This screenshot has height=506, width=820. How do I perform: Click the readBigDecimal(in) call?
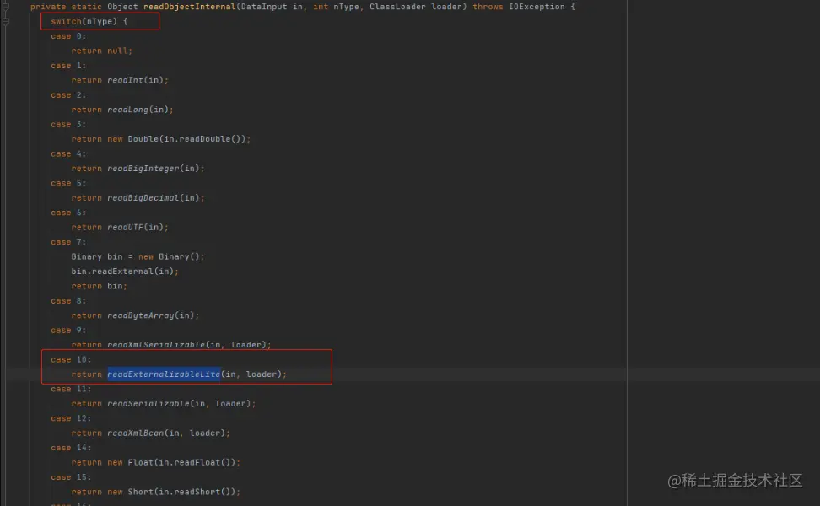(x=154, y=197)
